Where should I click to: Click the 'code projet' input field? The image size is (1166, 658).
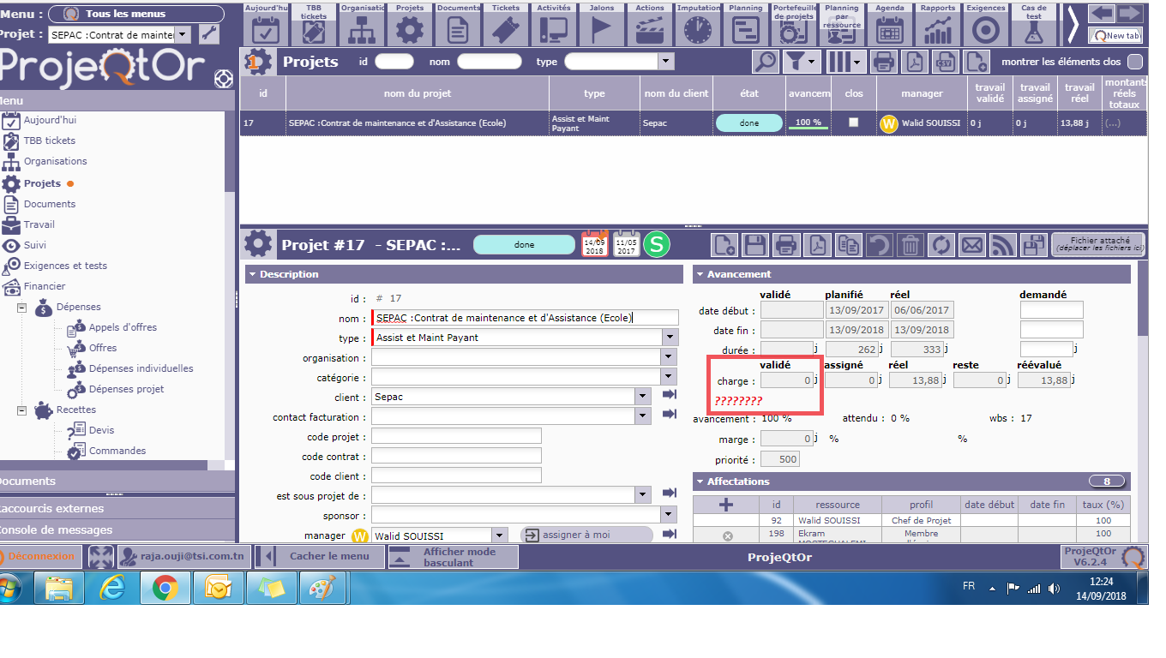coord(456,436)
